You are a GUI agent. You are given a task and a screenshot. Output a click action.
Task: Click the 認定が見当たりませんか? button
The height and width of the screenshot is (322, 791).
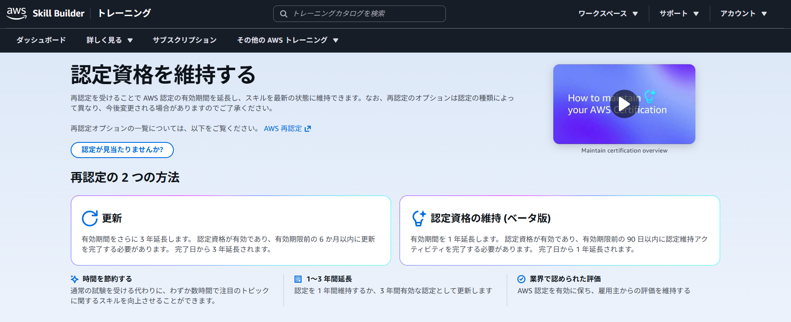122,150
